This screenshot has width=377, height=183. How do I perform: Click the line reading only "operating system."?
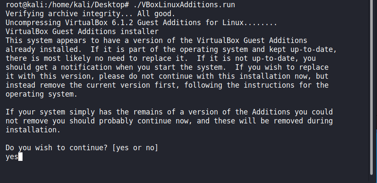tap(41, 94)
